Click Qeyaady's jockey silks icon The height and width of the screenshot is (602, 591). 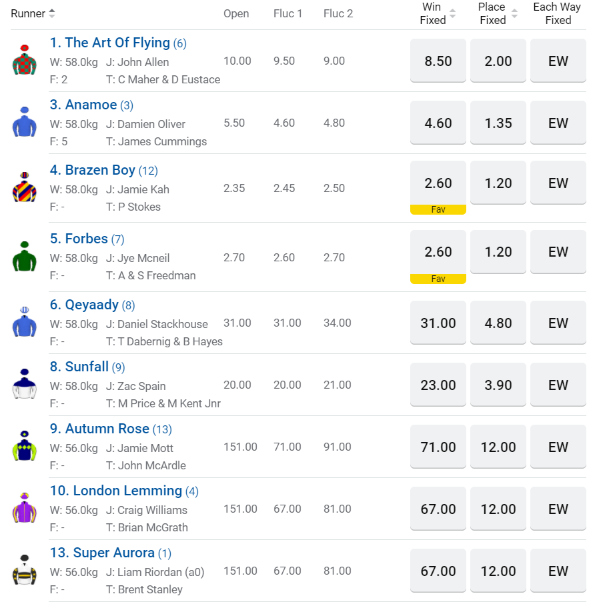25,322
